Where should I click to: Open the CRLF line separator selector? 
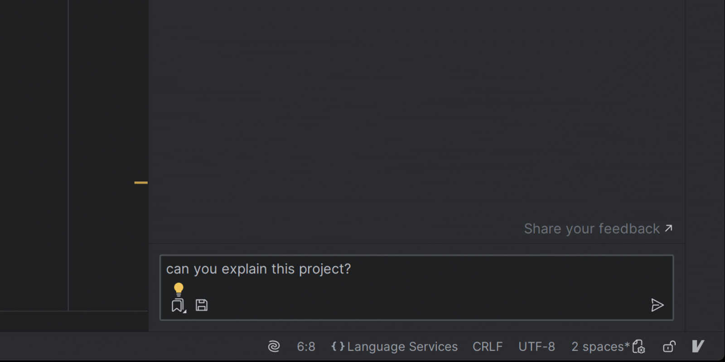coord(488,347)
